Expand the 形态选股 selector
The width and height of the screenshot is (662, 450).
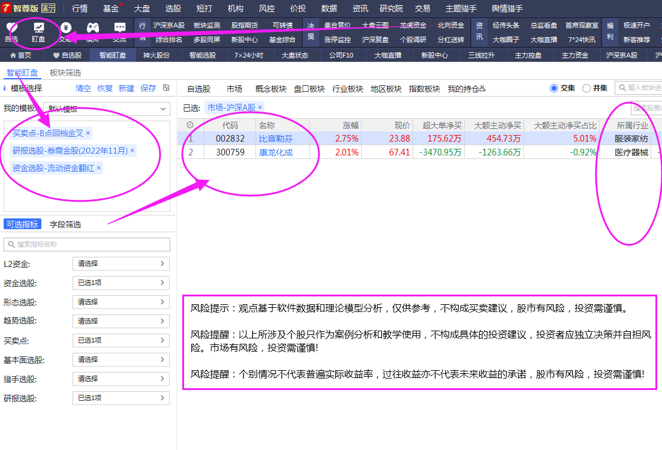click(x=121, y=302)
